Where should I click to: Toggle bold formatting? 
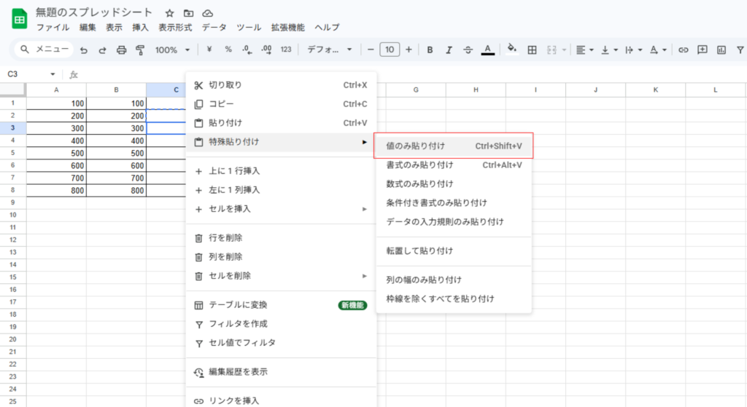(430, 50)
